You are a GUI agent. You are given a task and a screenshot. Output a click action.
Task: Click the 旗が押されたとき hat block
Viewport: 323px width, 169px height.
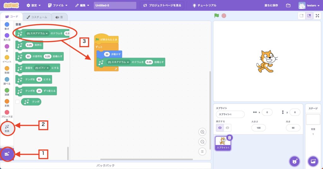point(106,39)
